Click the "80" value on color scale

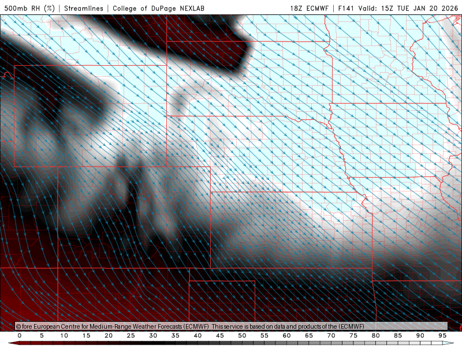coord(376,336)
